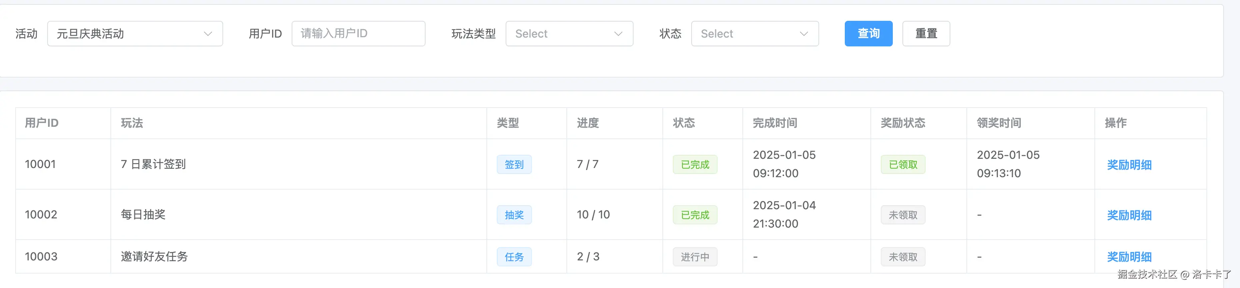
Task: Click the 任务 type tag
Action: click(514, 257)
